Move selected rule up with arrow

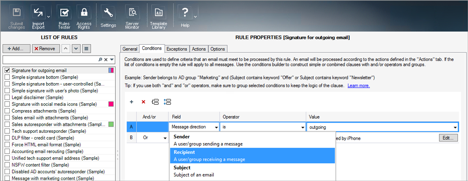point(67,49)
